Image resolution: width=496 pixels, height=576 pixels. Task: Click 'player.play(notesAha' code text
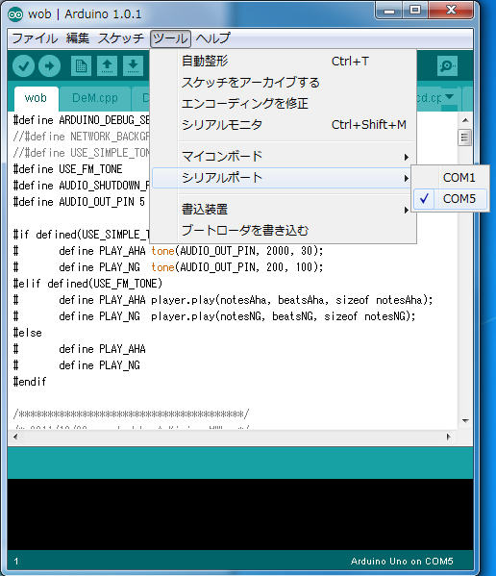click(x=209, y=300)
